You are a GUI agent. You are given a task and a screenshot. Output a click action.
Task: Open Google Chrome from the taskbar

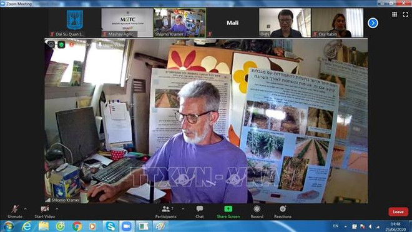click(x=77, y=226)
